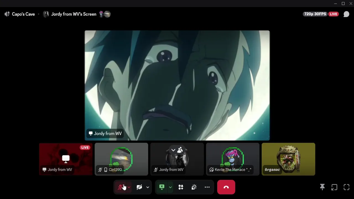View the stream watchers avatars
Screen dimensions: 354x199
pyautogui.click(x=105, y=14)
